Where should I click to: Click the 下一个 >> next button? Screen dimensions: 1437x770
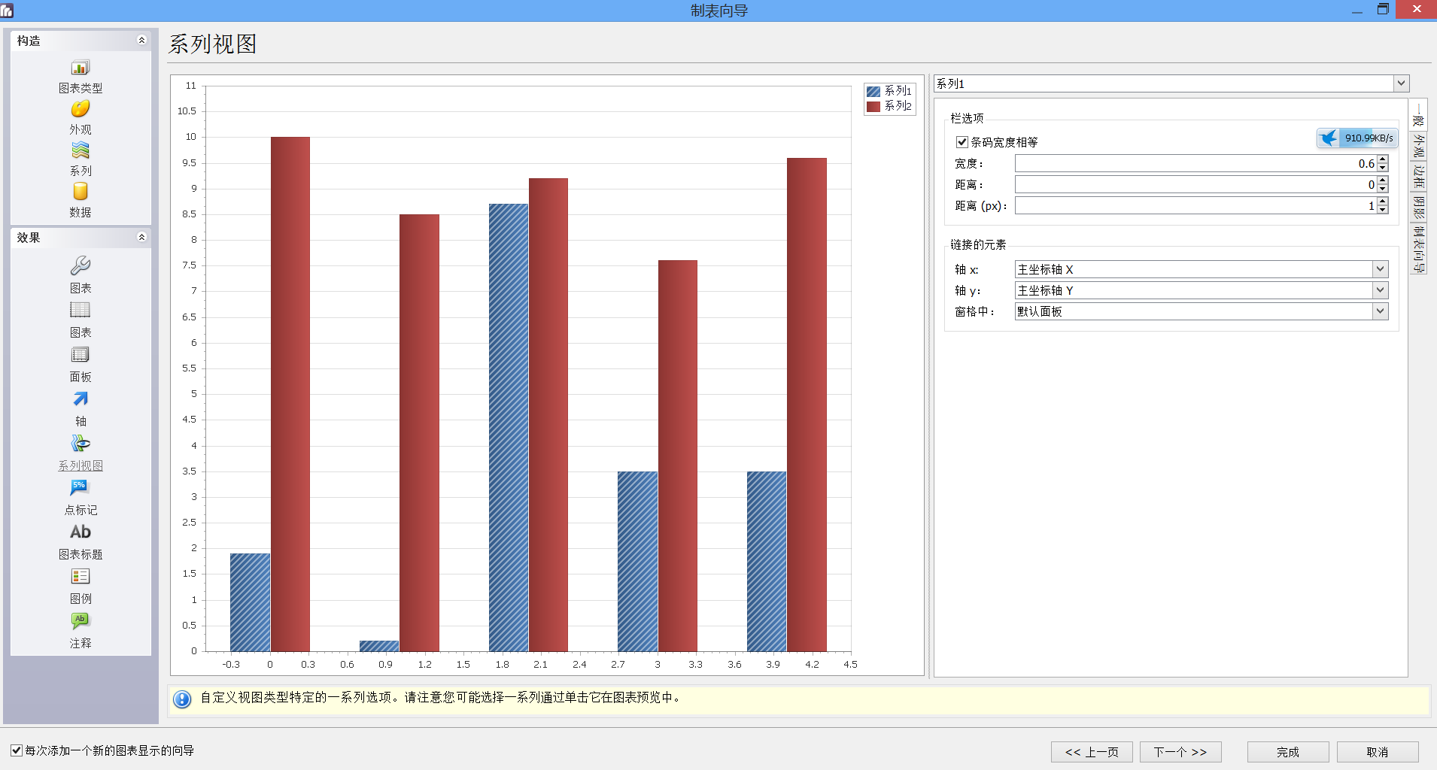click(1180, 752)
